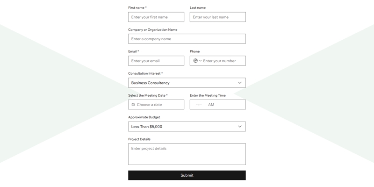Screen dimensions: 374x187
Task: Click the Enter your number phone text
Action: tap(219, 61)
